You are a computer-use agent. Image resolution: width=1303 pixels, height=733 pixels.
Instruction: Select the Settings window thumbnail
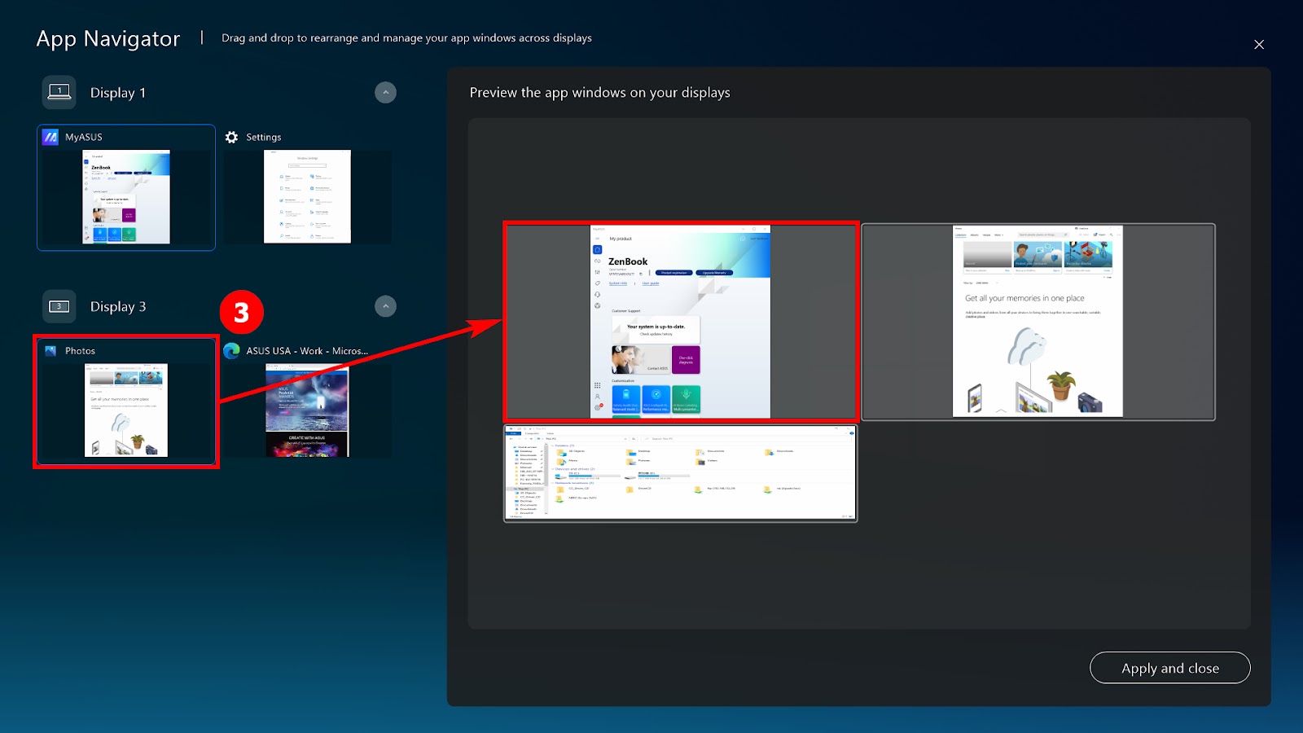tap(307, 187)
